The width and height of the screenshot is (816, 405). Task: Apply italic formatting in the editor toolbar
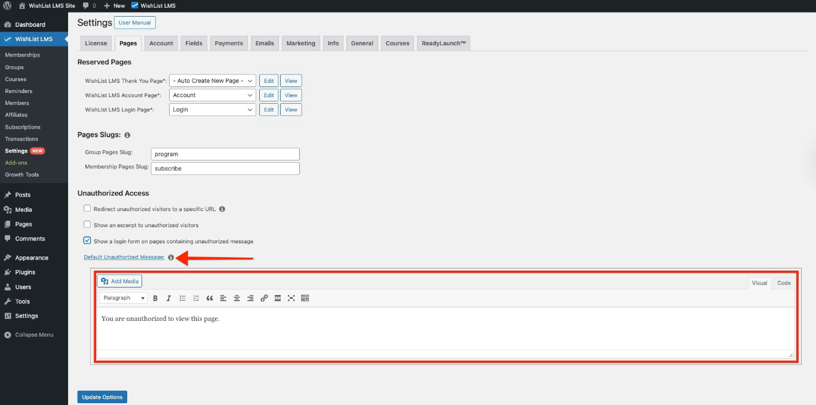168,298
